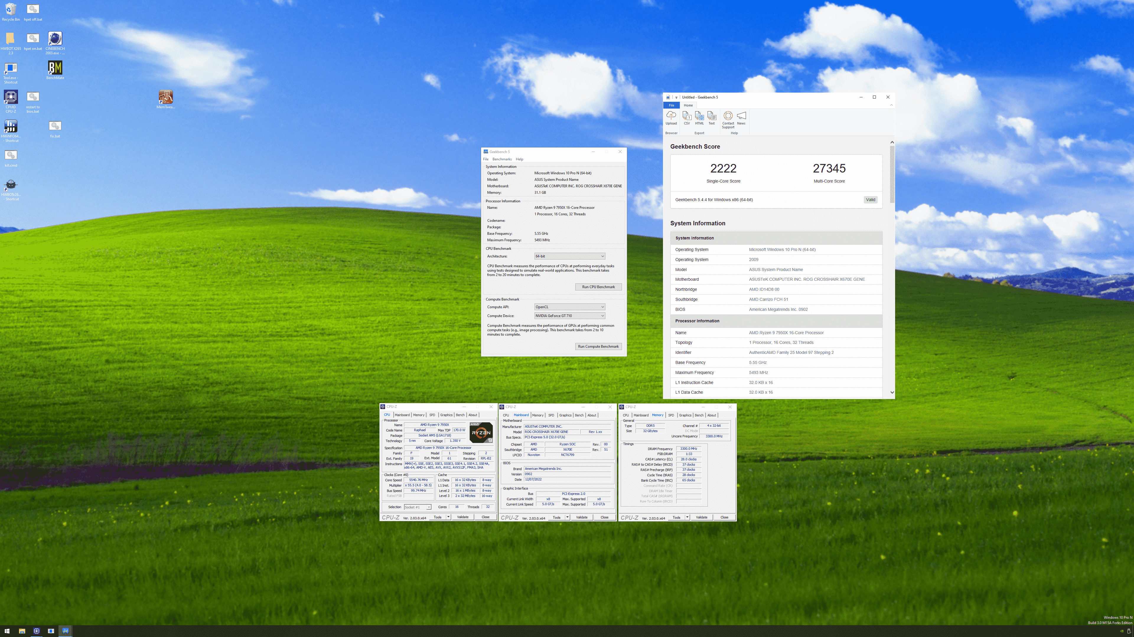The image size is (1134, 637).
Task: Select the BenchMate desktop icon
Action: pos(55,70)
